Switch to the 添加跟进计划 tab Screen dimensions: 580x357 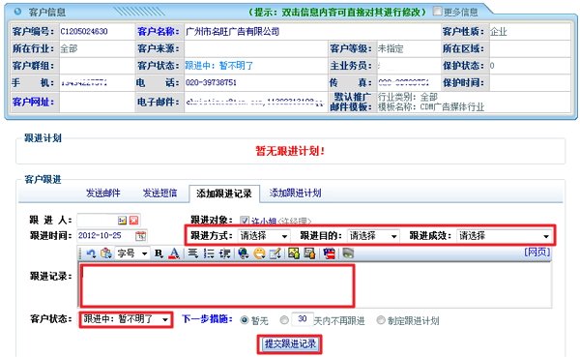tap(295, 193)
